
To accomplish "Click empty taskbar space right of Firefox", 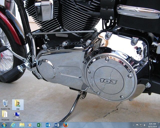I will 100,125.
